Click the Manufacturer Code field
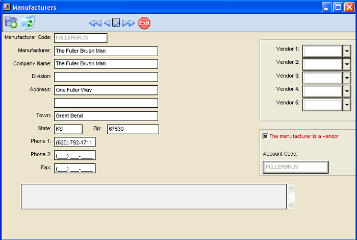 coord(81,38)
